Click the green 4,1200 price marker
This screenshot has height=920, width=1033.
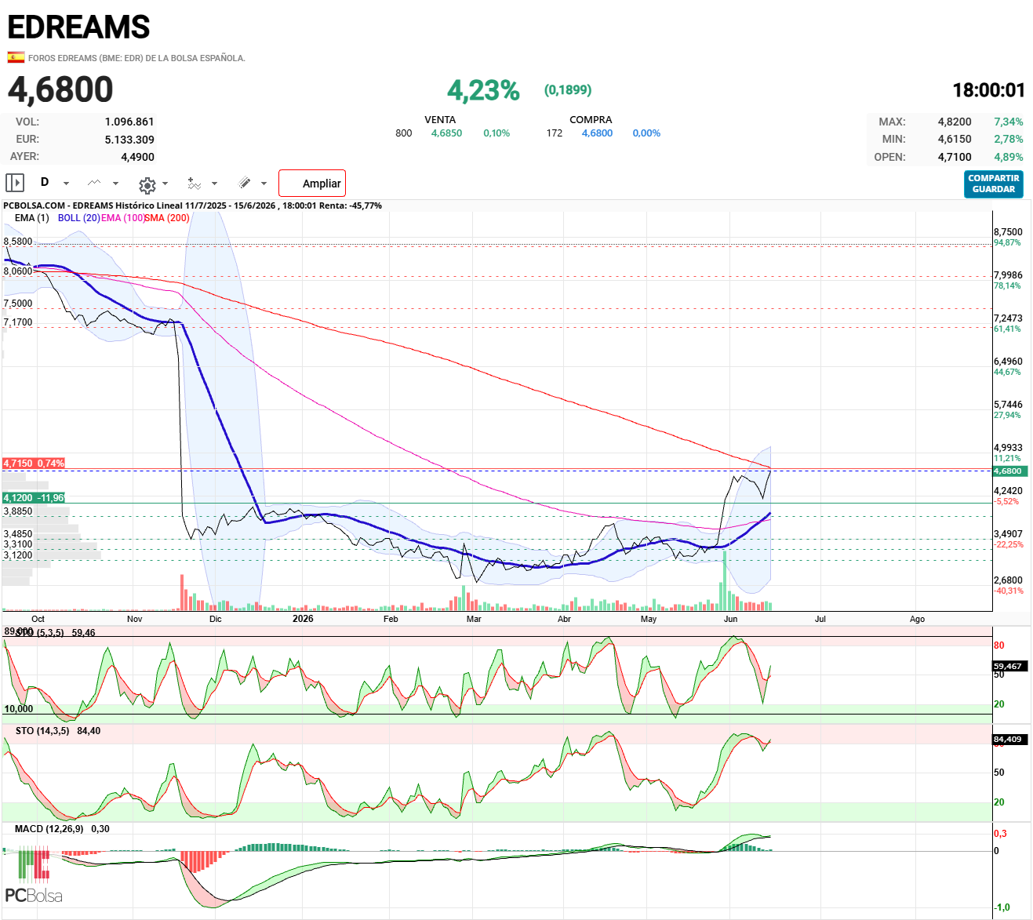(34, 498)
